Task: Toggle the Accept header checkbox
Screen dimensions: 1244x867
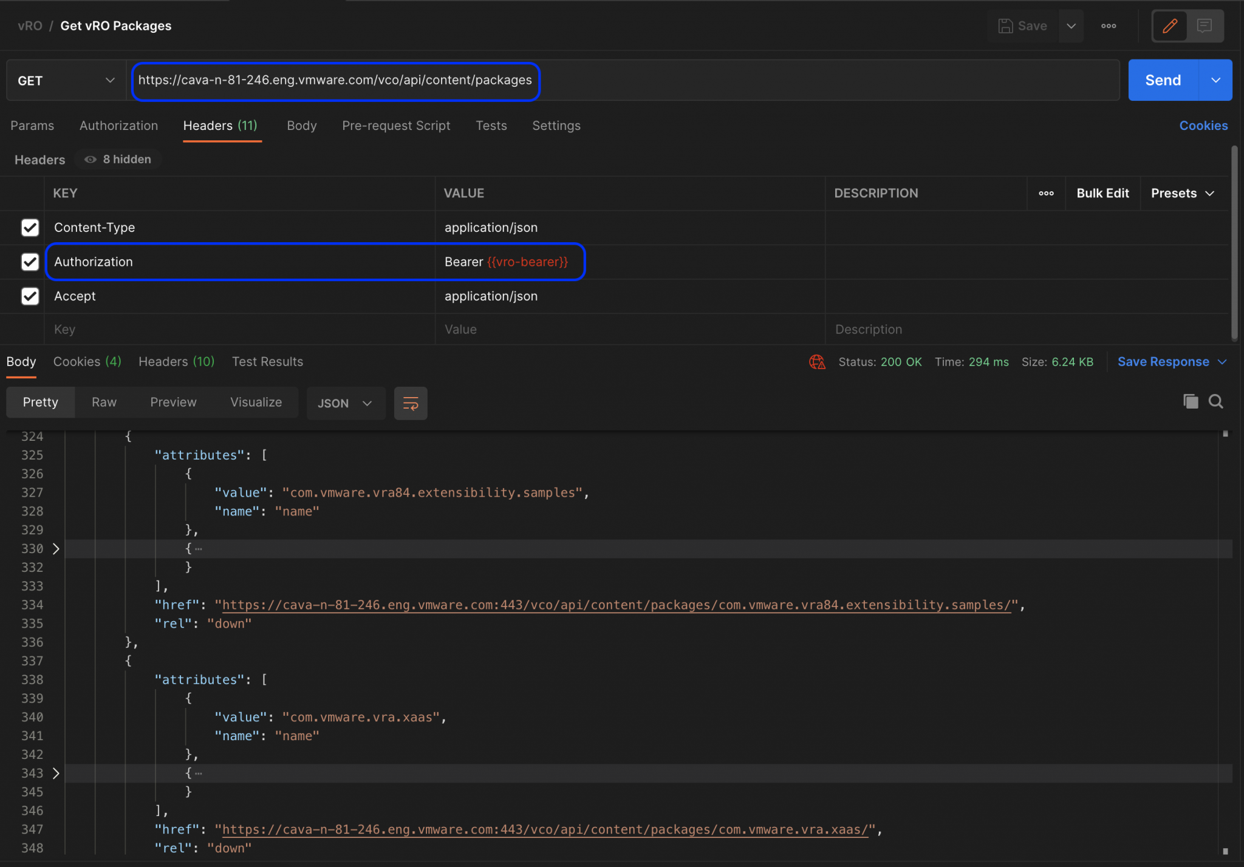Action: (30, 296)
